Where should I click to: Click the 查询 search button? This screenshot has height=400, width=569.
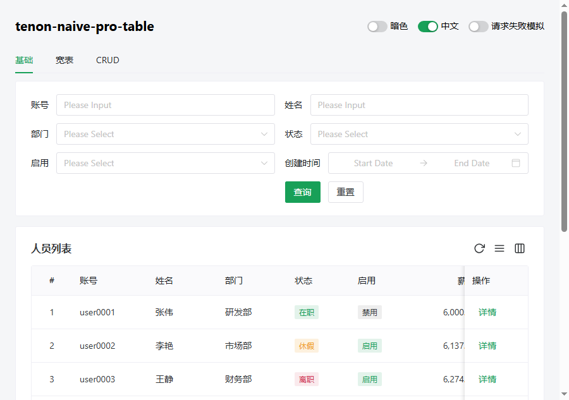click(x=303, y=192)
